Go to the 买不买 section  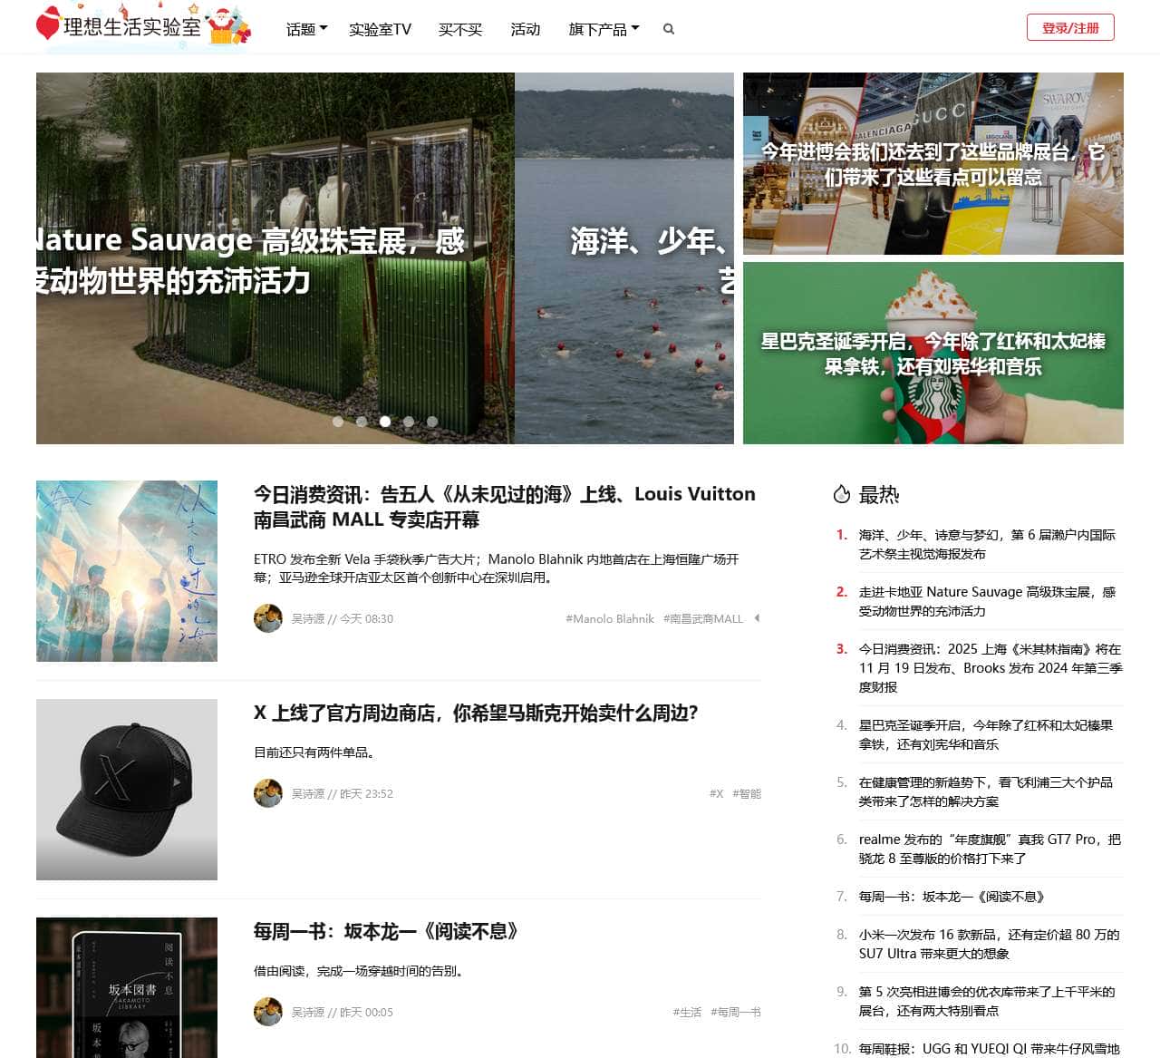[x=460, y=29]
